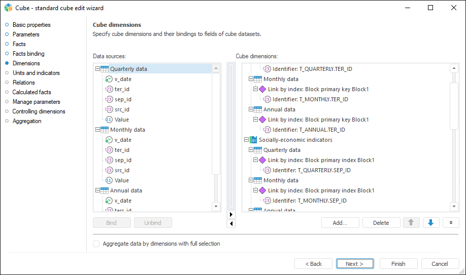This screenshot has height=275, width=466.
Task: Switch to the Aggregation wizard step
Action: [x=27, y=121]
